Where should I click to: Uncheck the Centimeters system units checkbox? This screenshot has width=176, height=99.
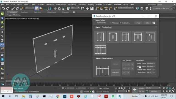click(x=120, y=23)
